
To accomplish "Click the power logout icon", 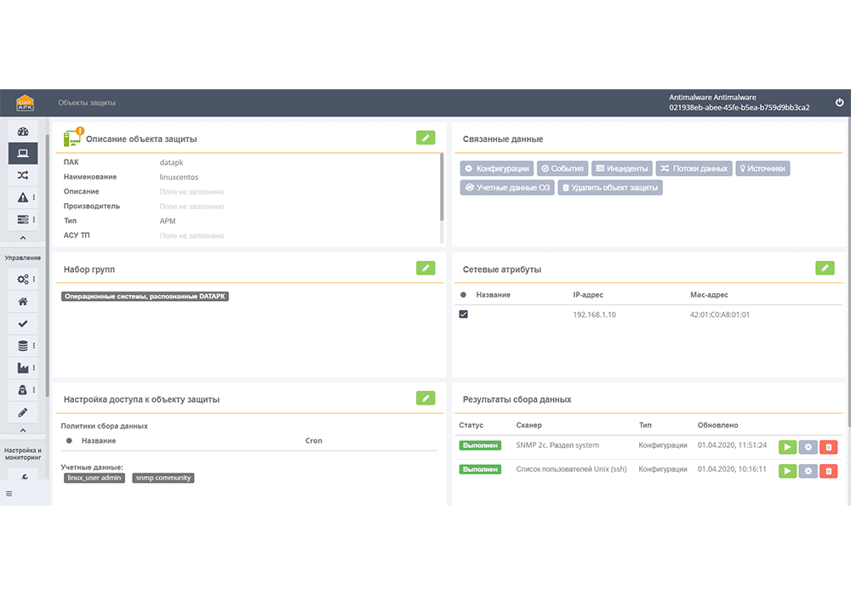I will click(x=839, y=103).
